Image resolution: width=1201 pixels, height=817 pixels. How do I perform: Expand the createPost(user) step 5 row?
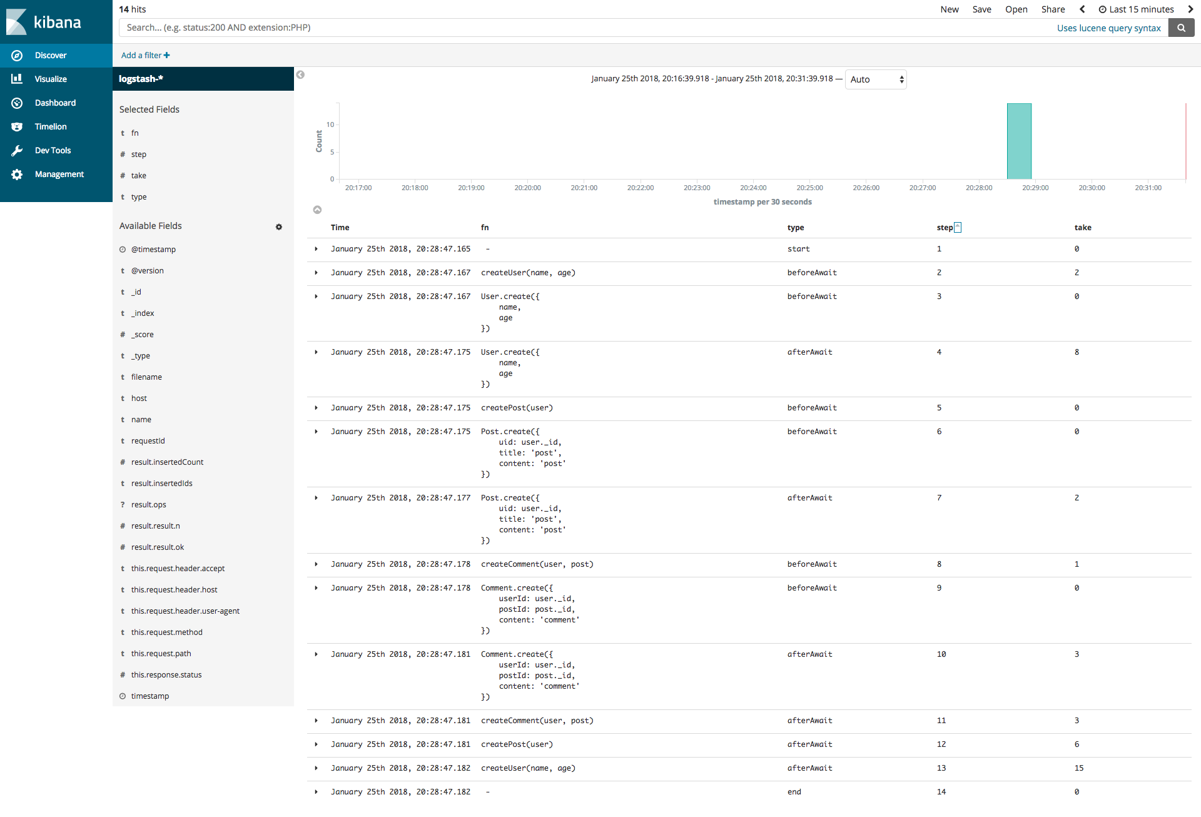coord(317,408)
